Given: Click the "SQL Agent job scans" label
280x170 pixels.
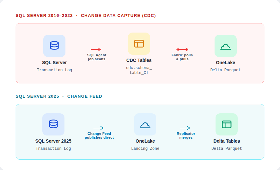Looking at the screenshot, I should point(97,57).
